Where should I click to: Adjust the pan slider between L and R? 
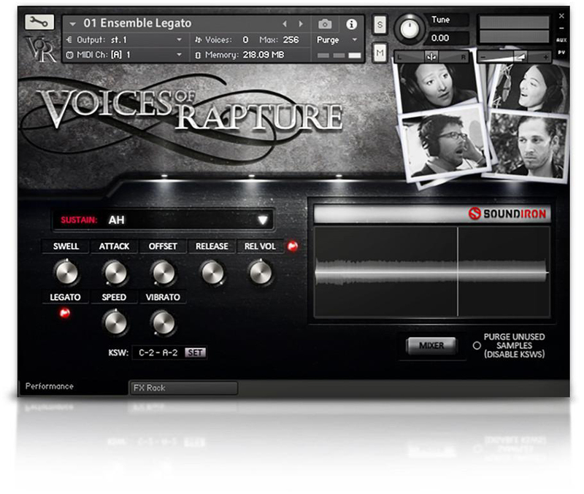[431, 57]
